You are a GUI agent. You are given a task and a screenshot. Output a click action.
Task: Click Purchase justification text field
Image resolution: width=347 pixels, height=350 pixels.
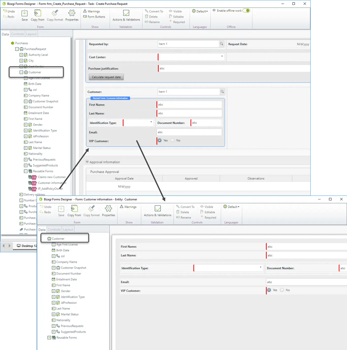[x=234, y=68]
